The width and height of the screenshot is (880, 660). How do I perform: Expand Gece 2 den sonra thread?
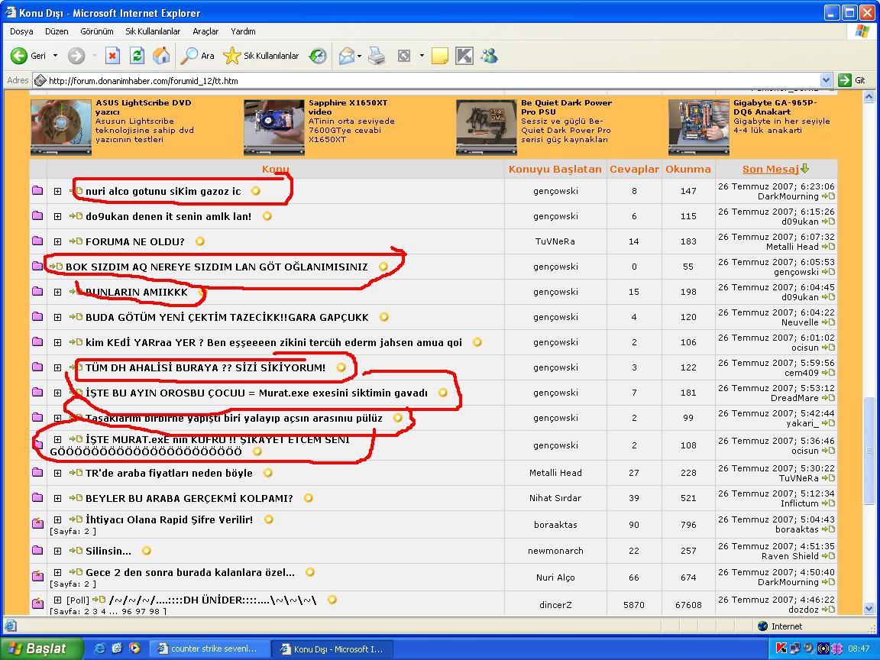point(57,572)
